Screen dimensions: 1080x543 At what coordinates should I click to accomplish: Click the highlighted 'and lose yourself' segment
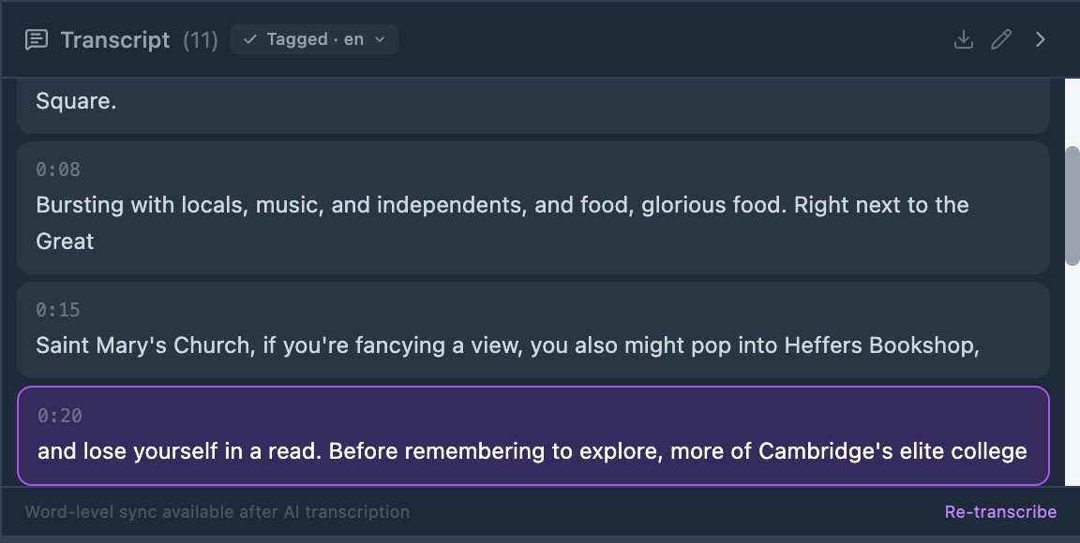[533, 435]
